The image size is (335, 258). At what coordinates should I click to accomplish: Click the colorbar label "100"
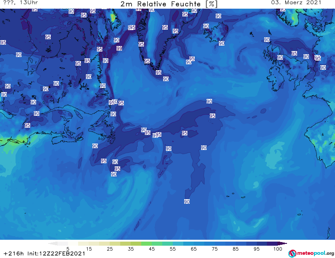coord(277,248)
